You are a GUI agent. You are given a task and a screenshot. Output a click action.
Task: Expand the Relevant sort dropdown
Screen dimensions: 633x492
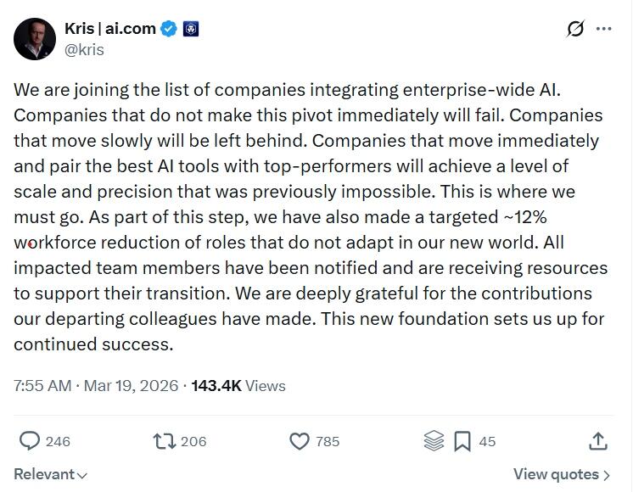click(51, 474)
